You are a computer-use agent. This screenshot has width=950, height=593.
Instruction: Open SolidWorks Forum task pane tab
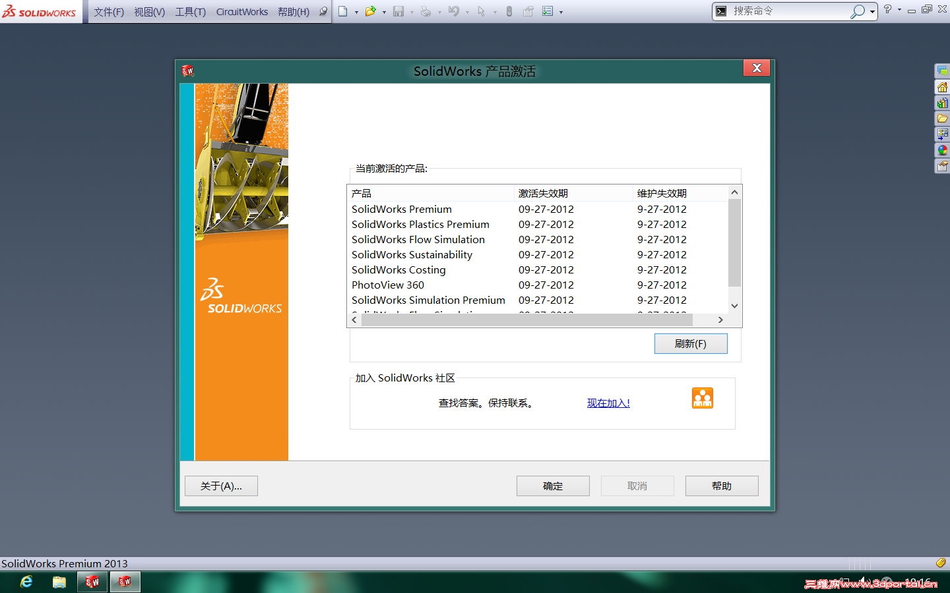pos(942,71)
